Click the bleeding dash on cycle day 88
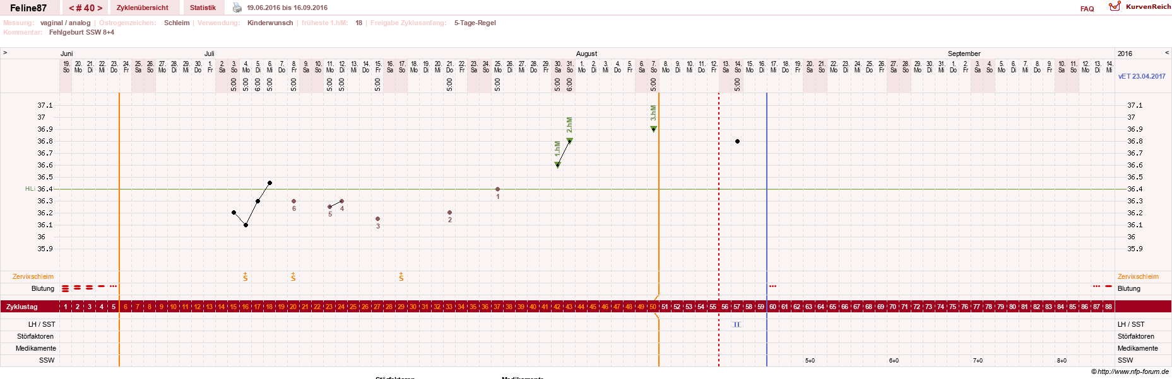The width and height of the screenshot is (1172, 379). tap(1108, 286)
